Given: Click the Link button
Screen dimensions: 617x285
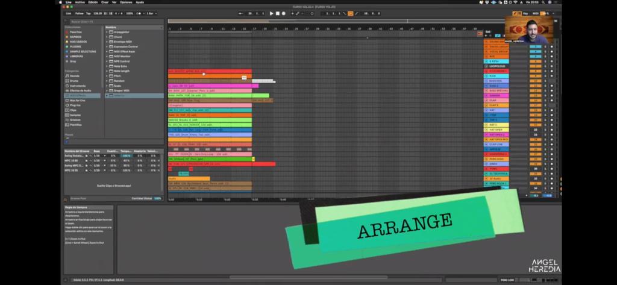Looking at the screenshot, I should tap(69, 13).
